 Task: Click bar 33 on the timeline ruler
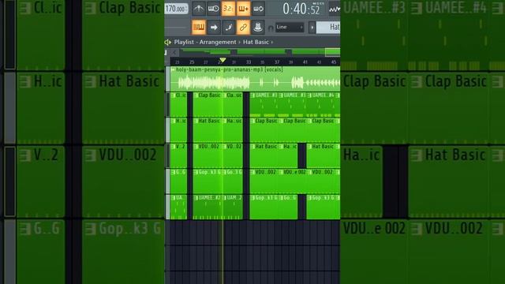point(249,62)
